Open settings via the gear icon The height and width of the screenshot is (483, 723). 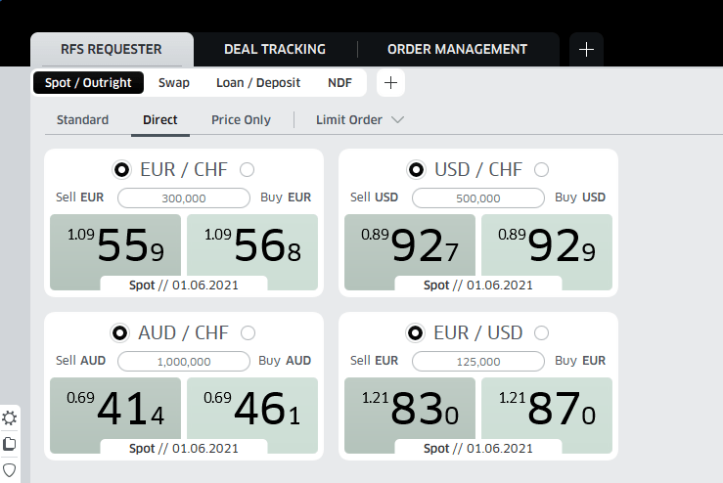tap(10, 418)
